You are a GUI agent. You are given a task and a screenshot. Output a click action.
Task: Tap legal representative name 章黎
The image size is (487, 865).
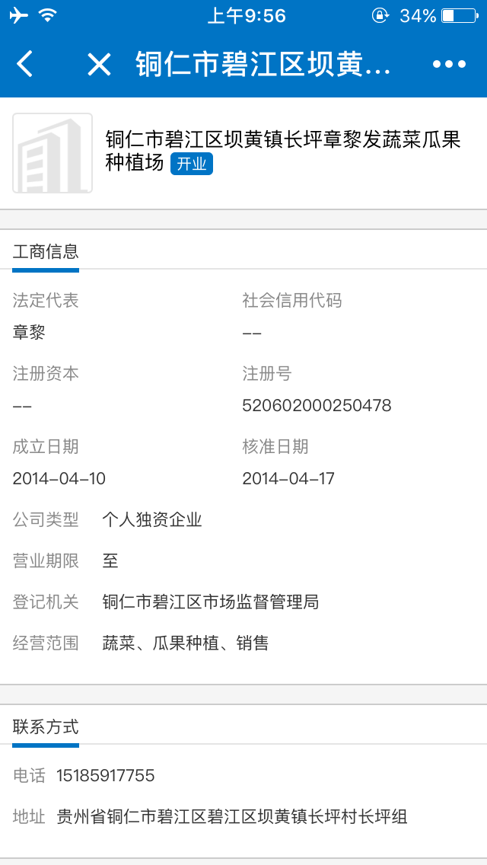click(29, 333)
